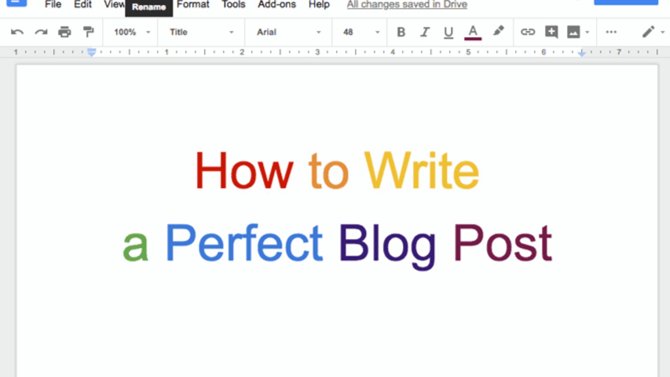Toggle Bold formatting
This screenshot has width=670, height=377.
point(401,32)
